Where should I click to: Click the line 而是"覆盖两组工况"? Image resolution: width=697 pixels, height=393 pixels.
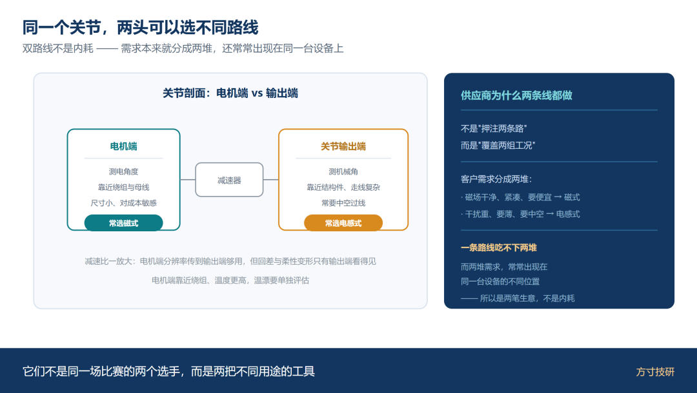tap(498, 146)
